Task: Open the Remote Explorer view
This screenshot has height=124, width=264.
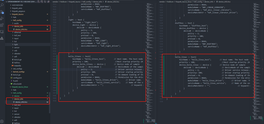Action: pyautogui.click(x=2, y=32)
